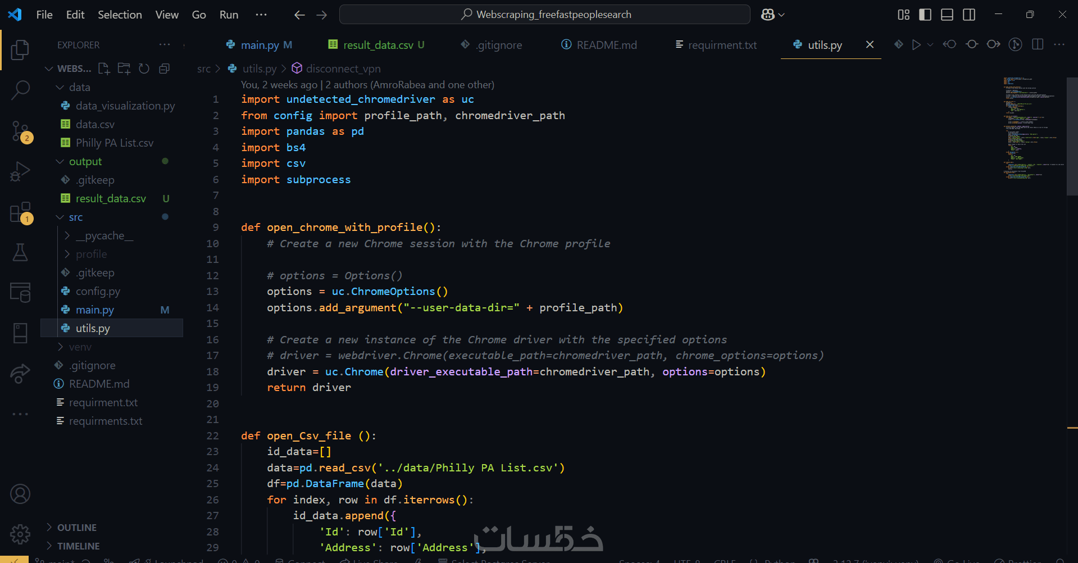Image resolution: width=1078 pixels, height=563 pixels.
Task: Click disconnect_vpn in breadcrumb
Action: click(343, 69)
